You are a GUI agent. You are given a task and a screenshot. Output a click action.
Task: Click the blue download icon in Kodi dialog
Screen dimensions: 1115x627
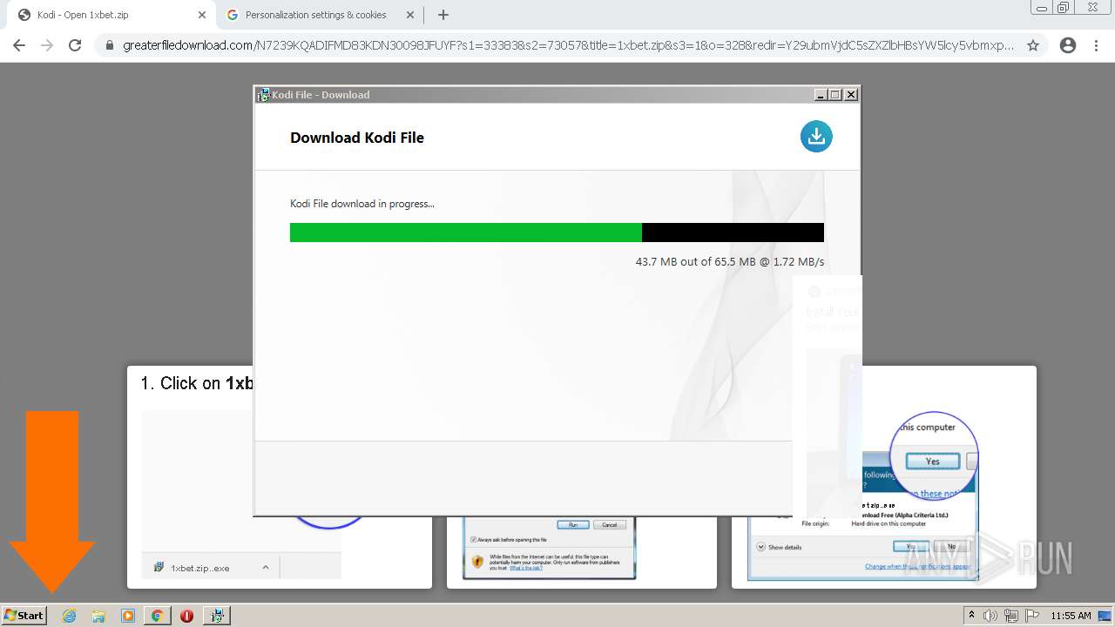pos(816,136)
